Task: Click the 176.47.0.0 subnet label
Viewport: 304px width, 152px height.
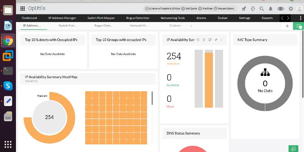Action: [31, 81]
